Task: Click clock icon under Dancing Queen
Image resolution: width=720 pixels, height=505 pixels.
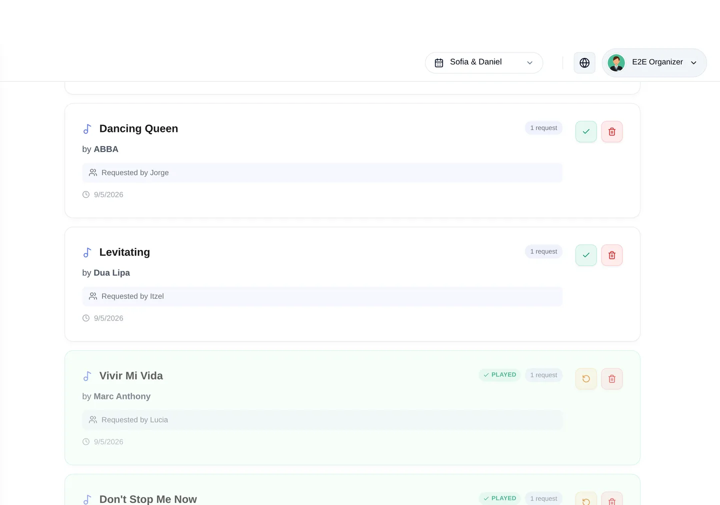Action: [x=86, y=194]
